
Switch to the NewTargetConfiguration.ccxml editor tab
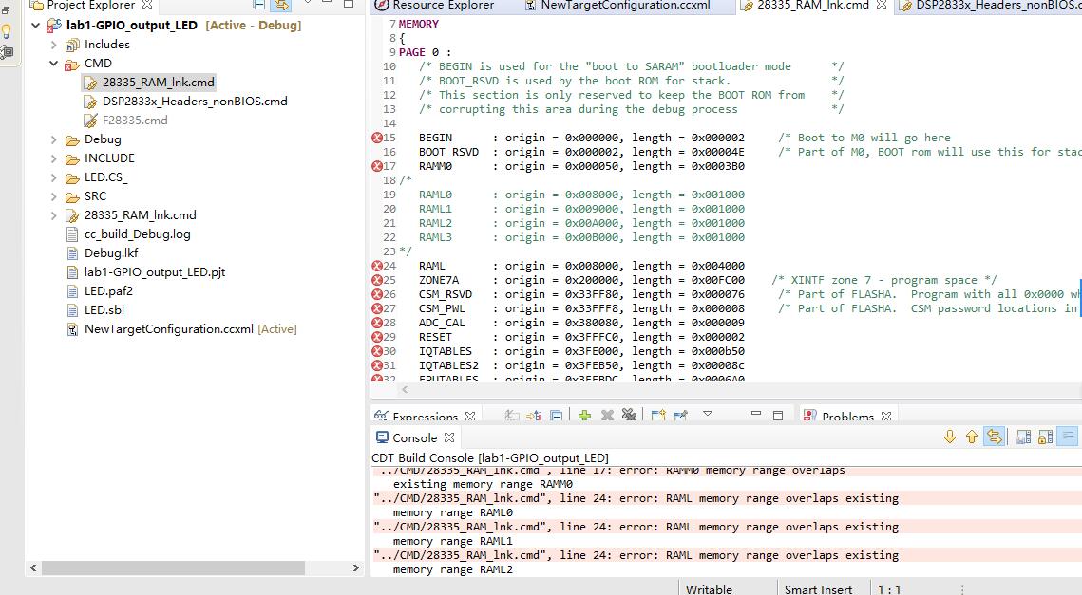pos(625,5)
